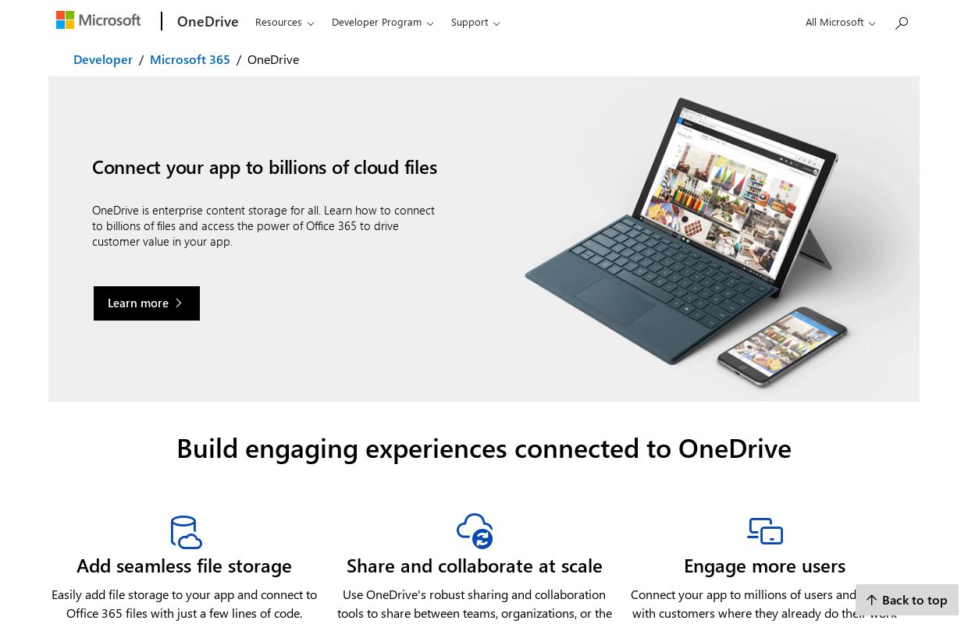Click the file storage database-cloud icon

click(x=186, y=532)
